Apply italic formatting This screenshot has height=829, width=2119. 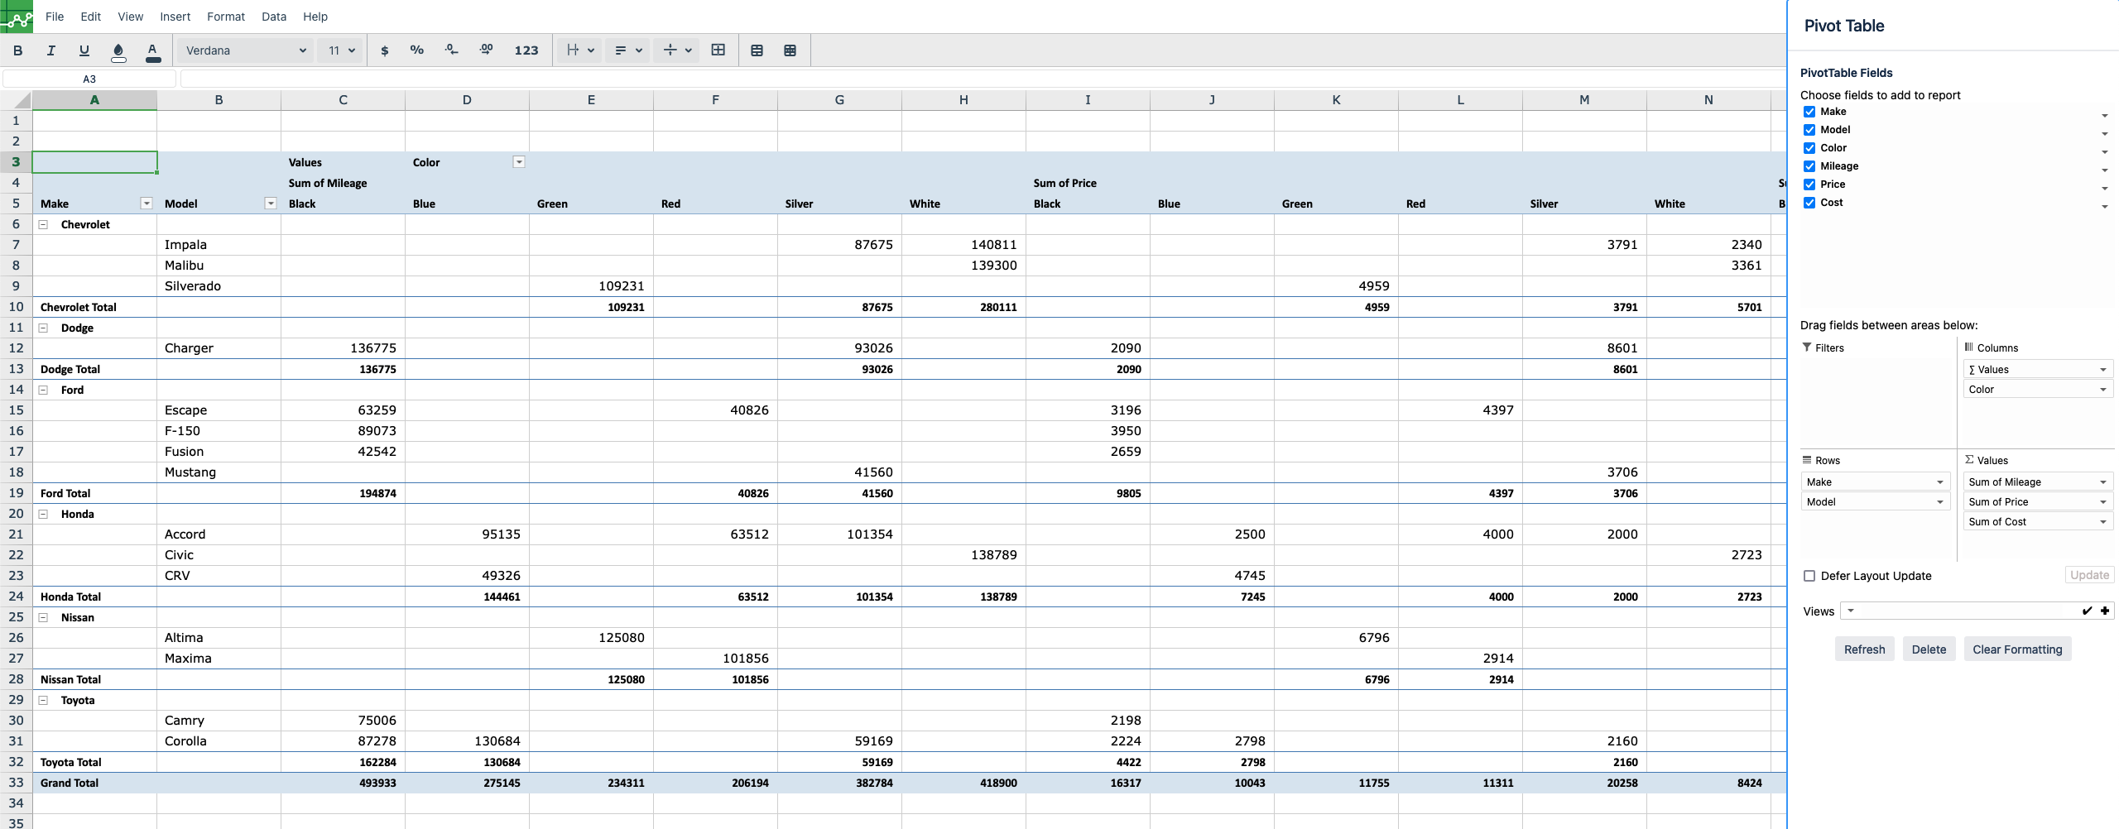(x=50, y=50)
